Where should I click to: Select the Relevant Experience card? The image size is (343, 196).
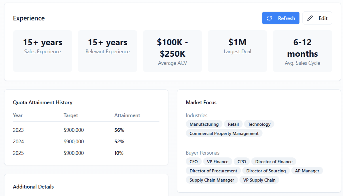tap(107, 51)
